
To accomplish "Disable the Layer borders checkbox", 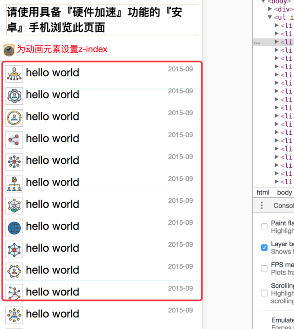I will pos(264,248).
